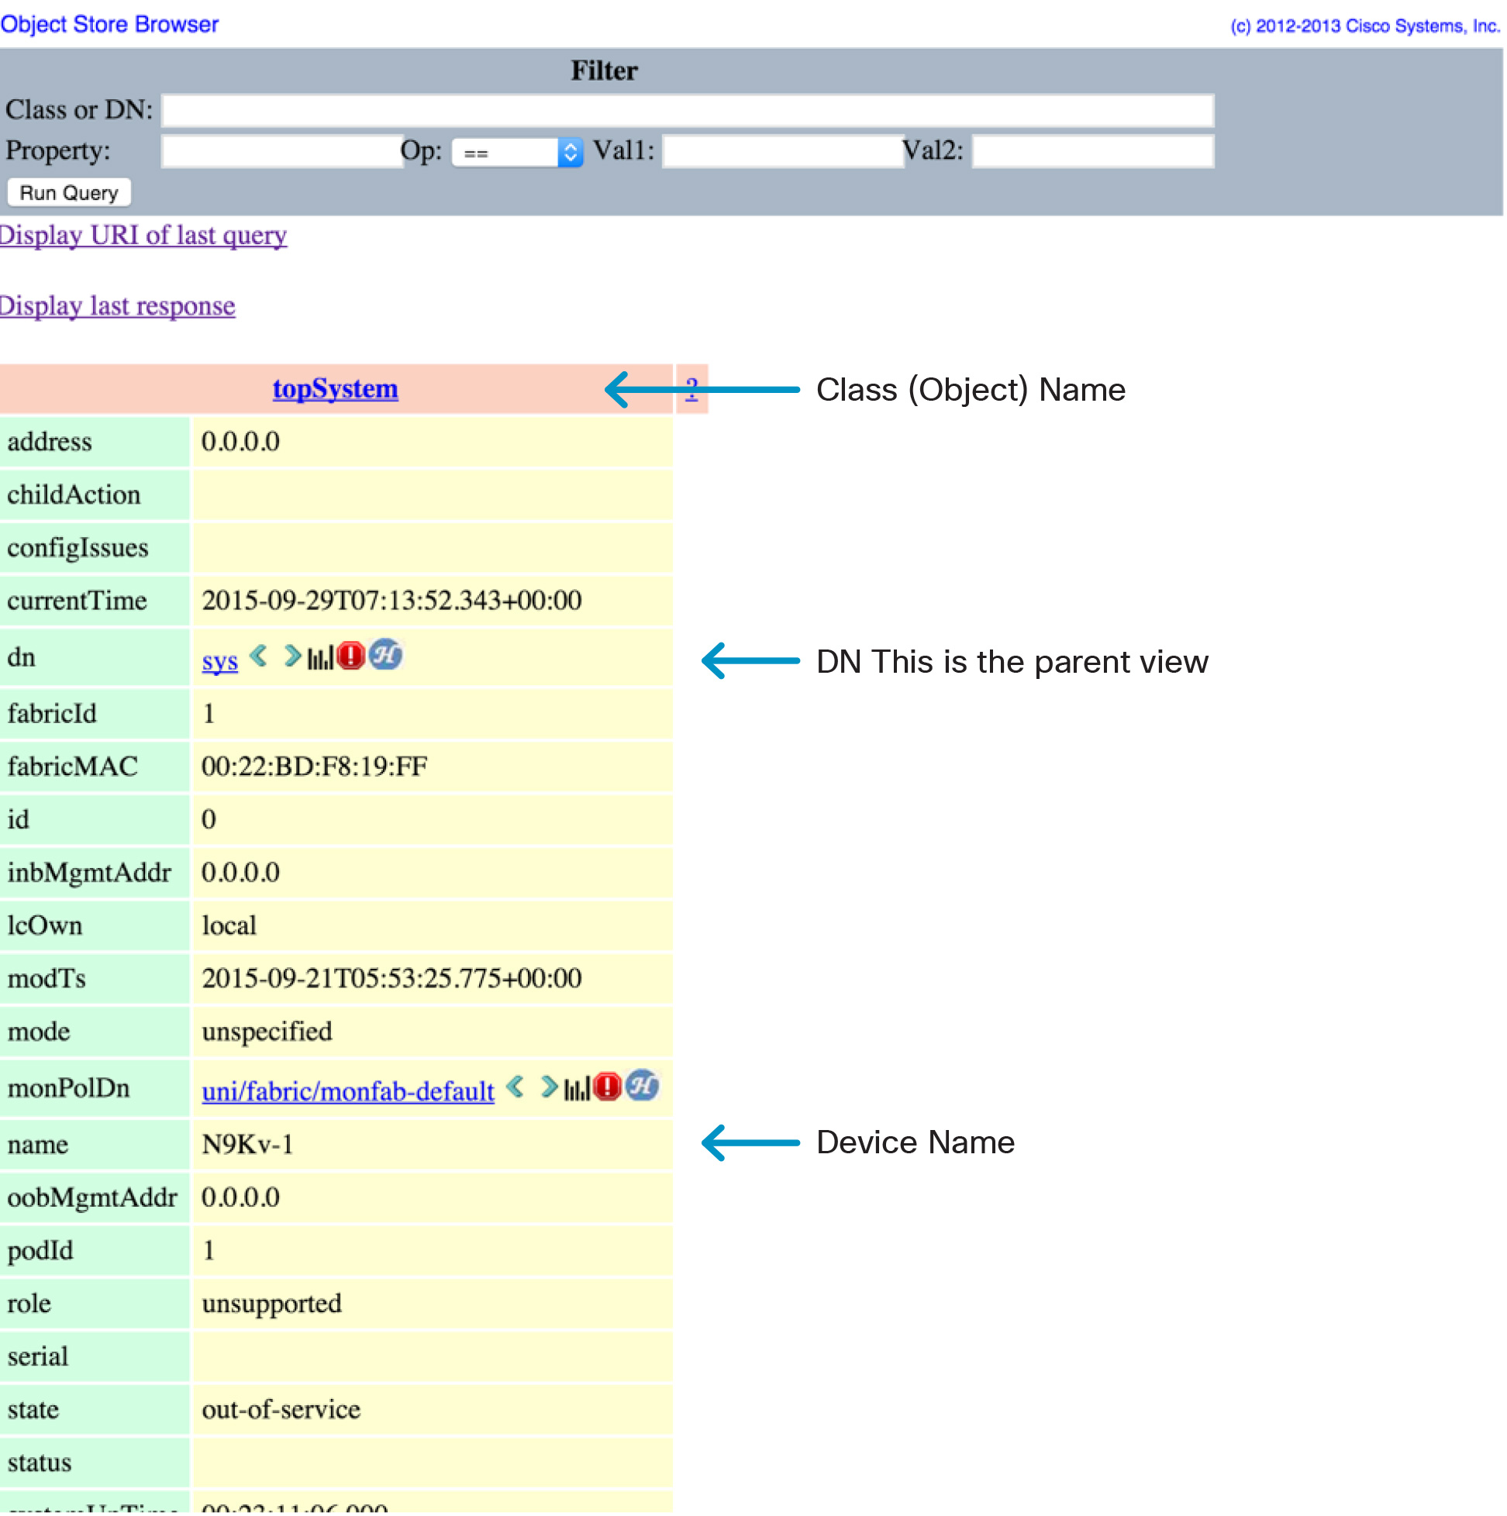This screenshot has height=1516, width=1507.
Task: Select the state value out-of-service
Action: point(281,1410)
